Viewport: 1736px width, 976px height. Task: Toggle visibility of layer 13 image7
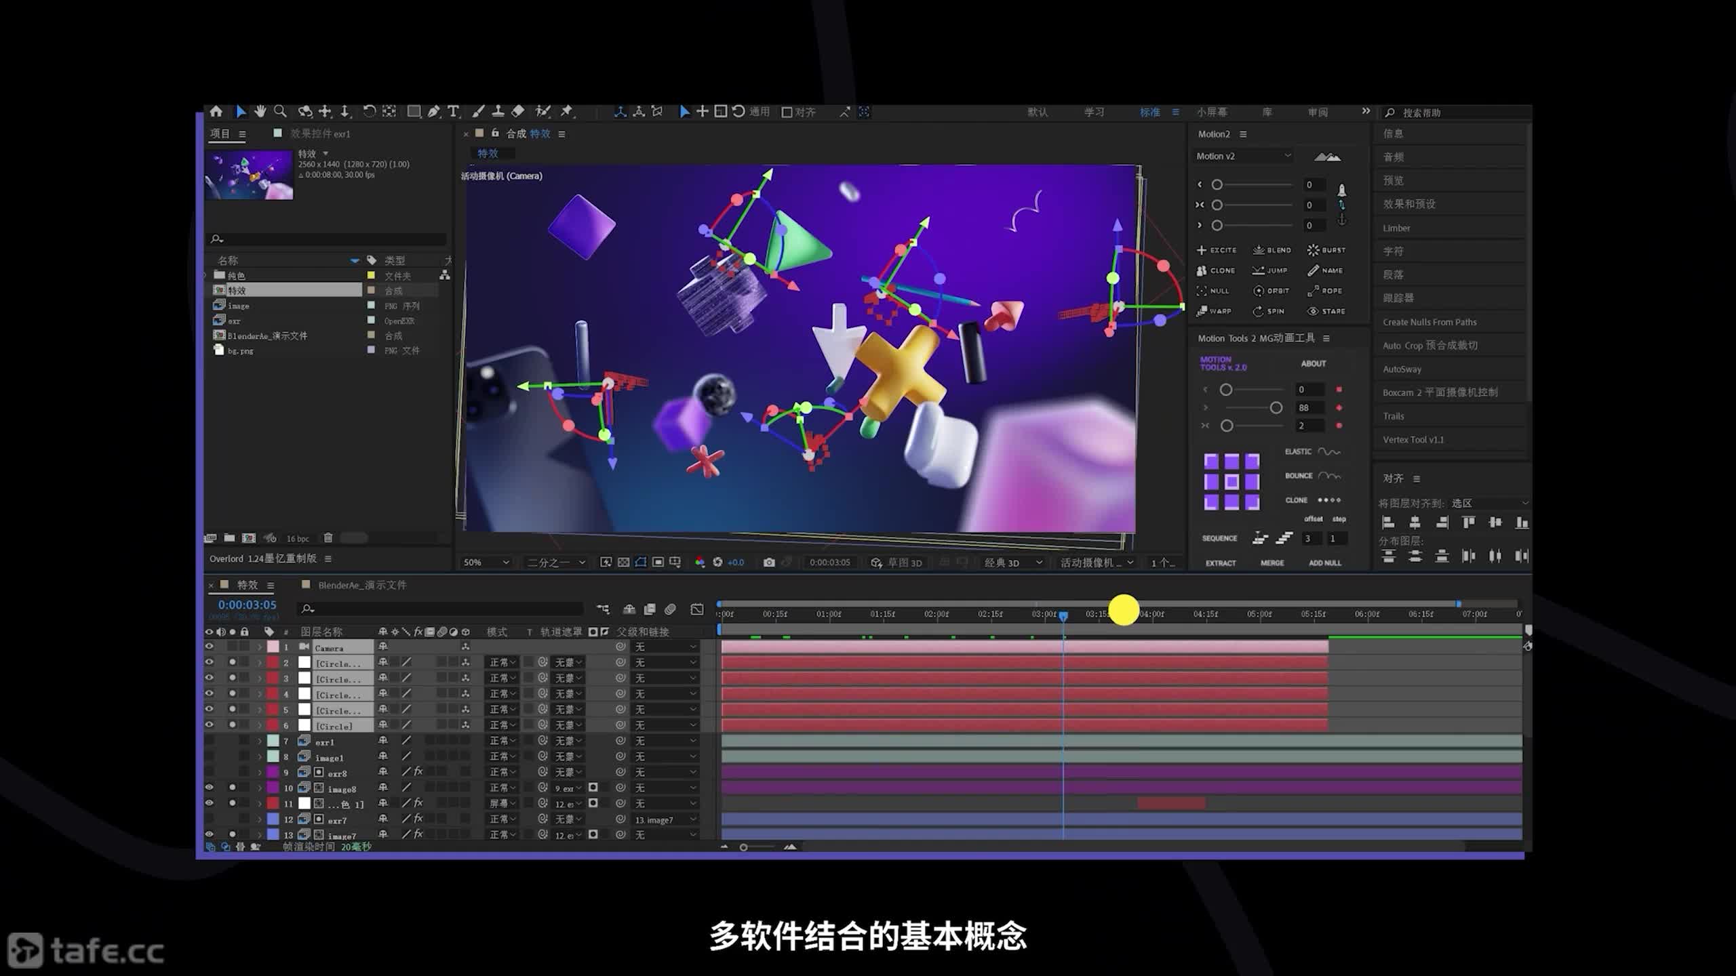click(x=209, y=834)
